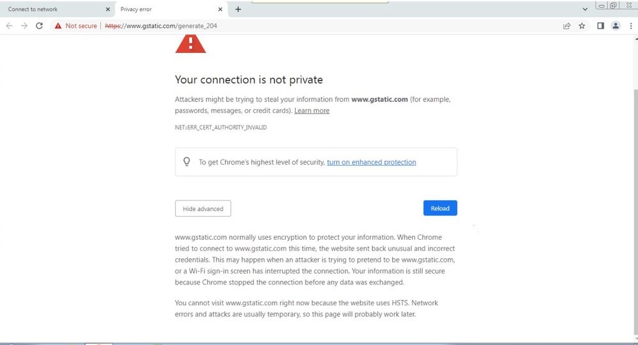Click the share page icon
The height and width of the screenshot is (345, 638).
(x=566, y=26)
